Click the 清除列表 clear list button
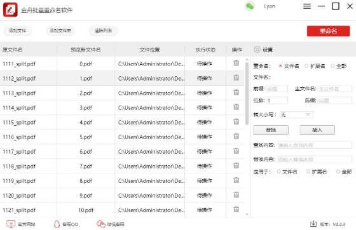The image size is (356, 230). (103, 30)
